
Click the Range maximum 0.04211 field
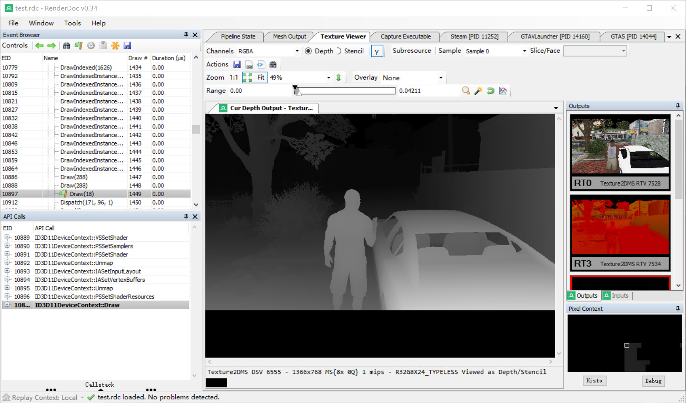[x=429, y=91]
